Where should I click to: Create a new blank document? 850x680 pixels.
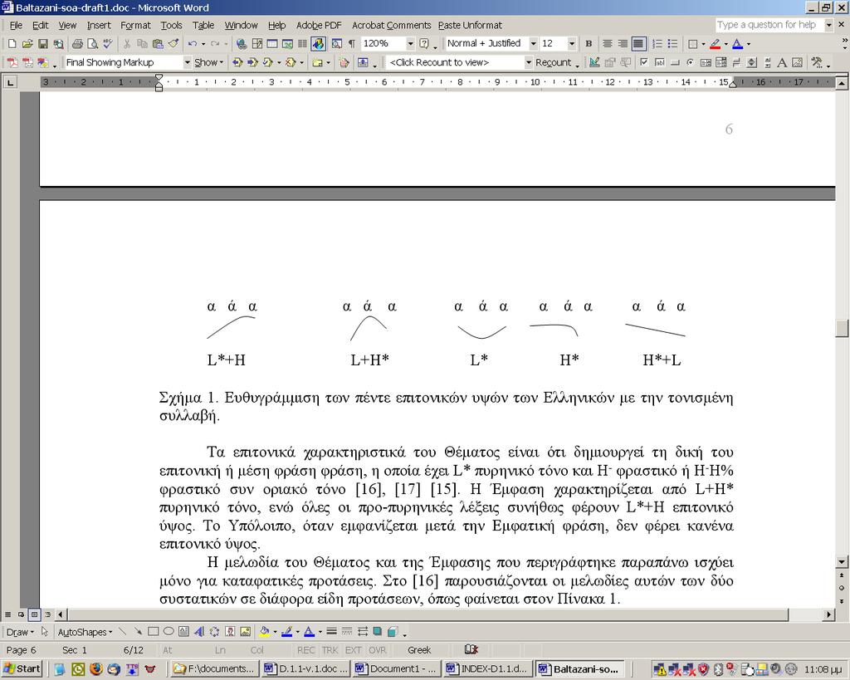click(x=12, y=44)
